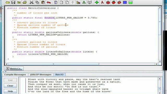Click the split-pane arrow above the Compile Messages tab

pyautogui.click(x=4, y=72)
